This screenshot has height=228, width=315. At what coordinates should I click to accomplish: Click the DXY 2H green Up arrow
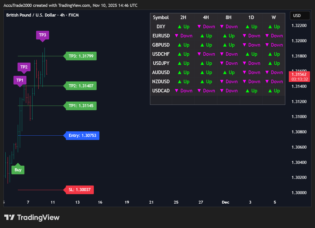179,27
